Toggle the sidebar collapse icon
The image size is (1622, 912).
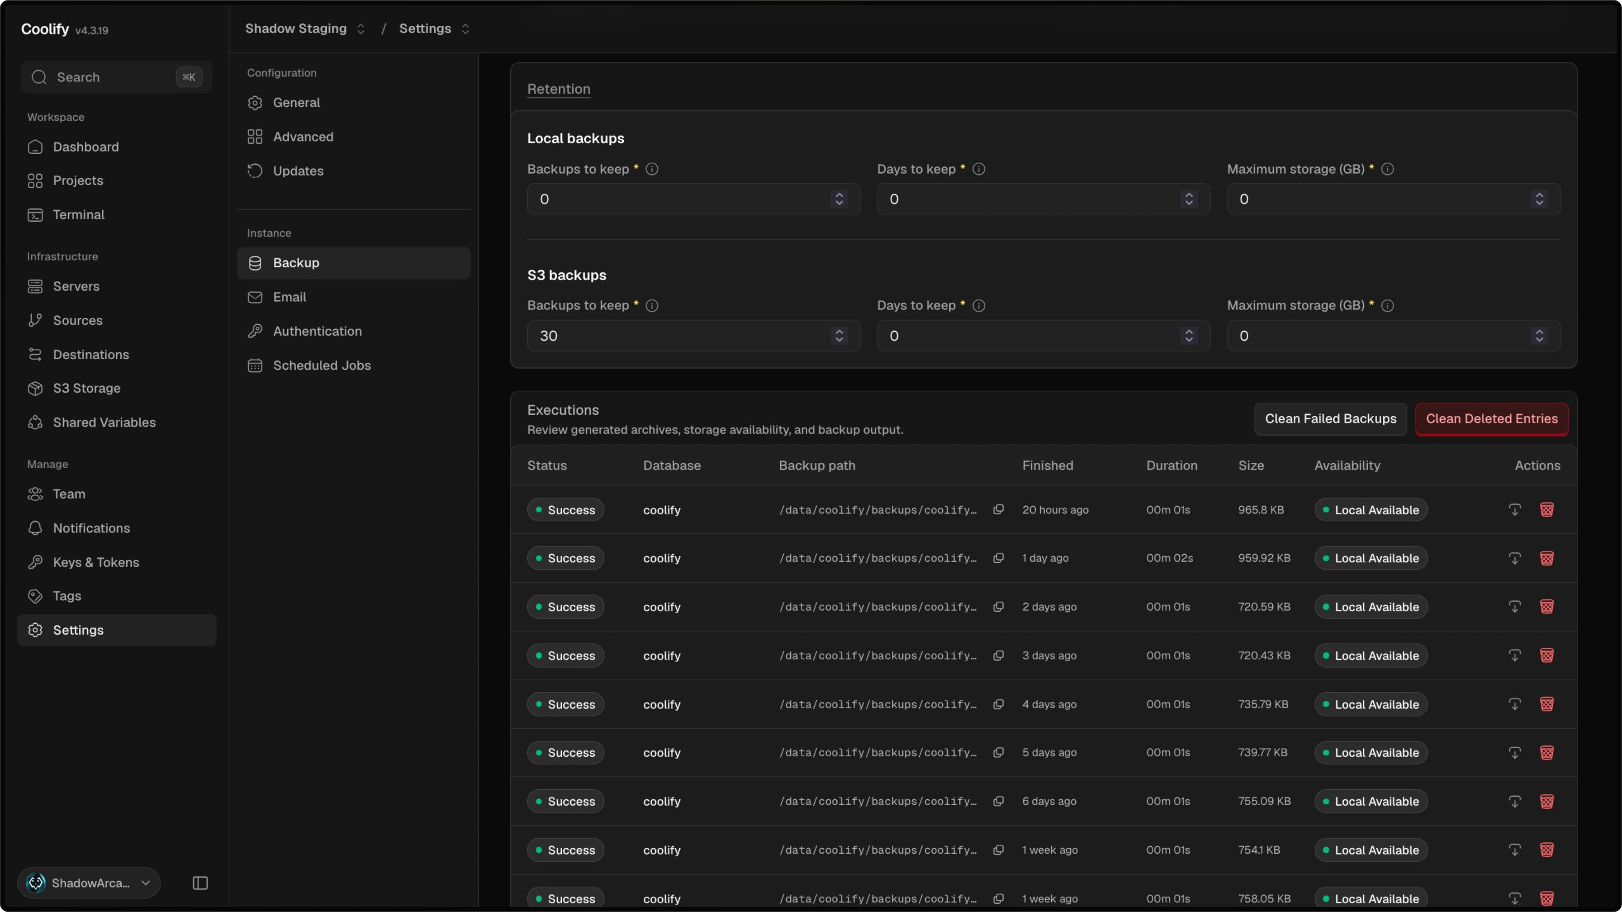pos(200,882)
